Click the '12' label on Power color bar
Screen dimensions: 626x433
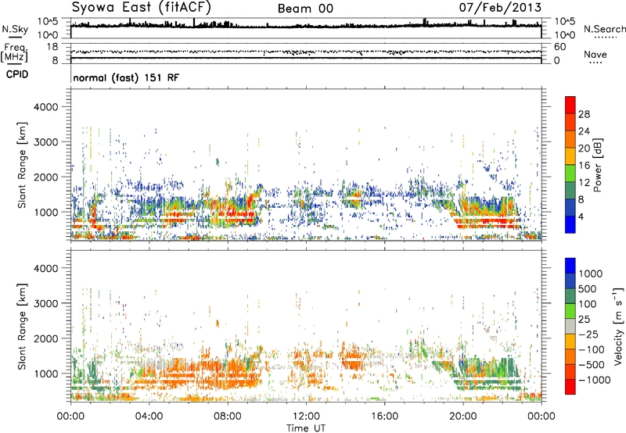pyautogui.click(x=584, y=183)
